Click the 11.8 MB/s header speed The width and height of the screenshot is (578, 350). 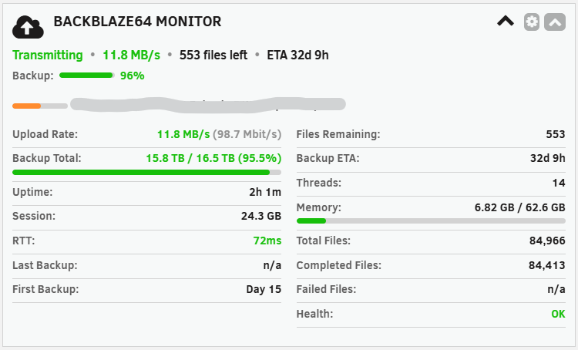pyautogui.click(x=131, y=55)
